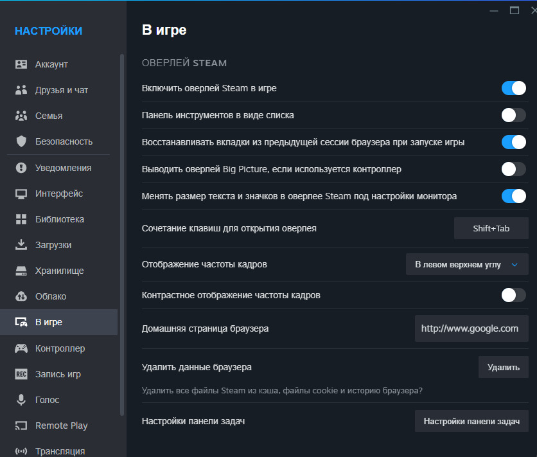Click the Запись игр REC icon

(x=21, y=374)
